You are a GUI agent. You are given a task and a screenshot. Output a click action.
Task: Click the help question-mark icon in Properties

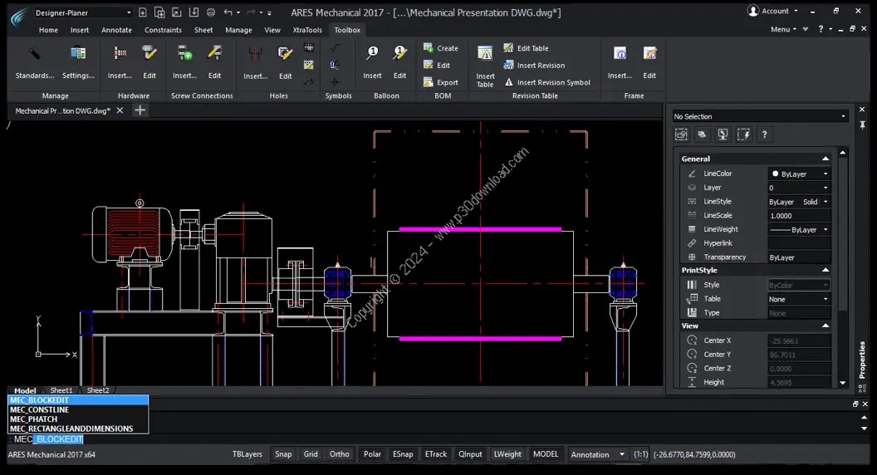(x=765, y=135)
